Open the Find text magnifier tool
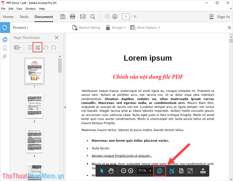Image resolution: width=233 pixels, height=181 pixels. point(93,17)
